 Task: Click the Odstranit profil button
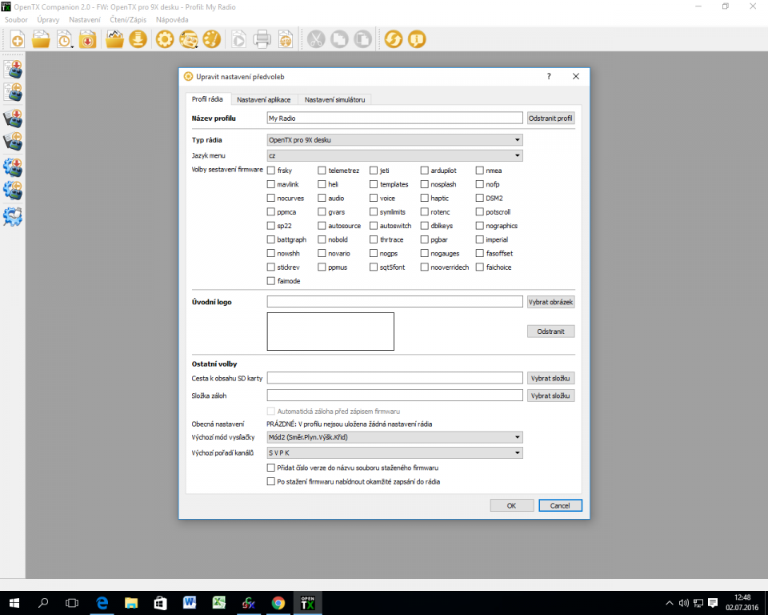point(550,119)
